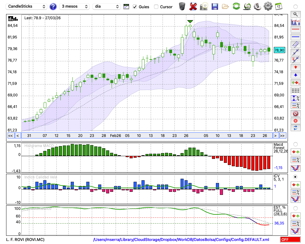The width and height of the screenshot is (305, 244).
Task: Click the blue floppy disk save icon
Action: tap(215, 6)
